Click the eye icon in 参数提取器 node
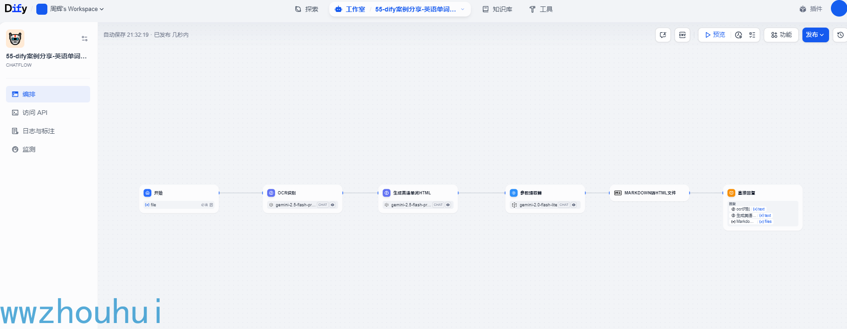Screen dimensions: 847x329 click(573, 205)
